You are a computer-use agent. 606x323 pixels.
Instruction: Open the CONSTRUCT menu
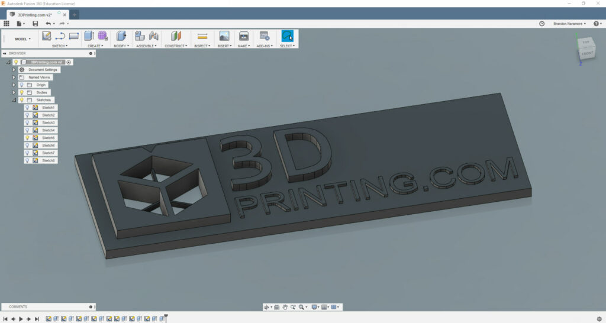(176, 46)
